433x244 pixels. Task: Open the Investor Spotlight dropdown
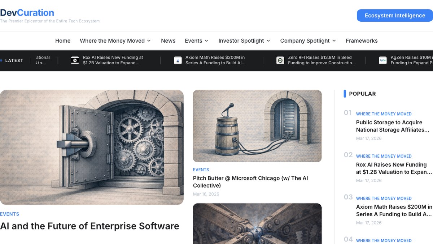click(x=244, y=41)
